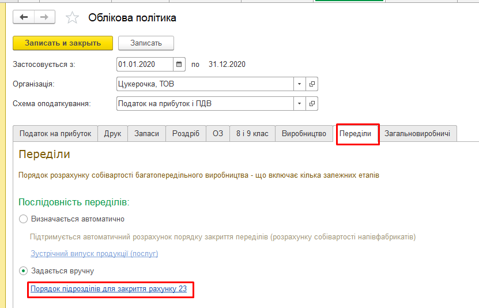Expand the Схема оподаткування dropdown list

click(x=299, y=104)
